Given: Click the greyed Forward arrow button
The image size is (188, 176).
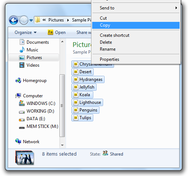Looking at the screenshot, I should tap(24, 20).
